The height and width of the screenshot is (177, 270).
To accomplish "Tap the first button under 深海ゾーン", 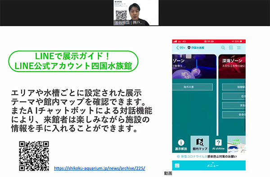I will (x=234, y=87).
